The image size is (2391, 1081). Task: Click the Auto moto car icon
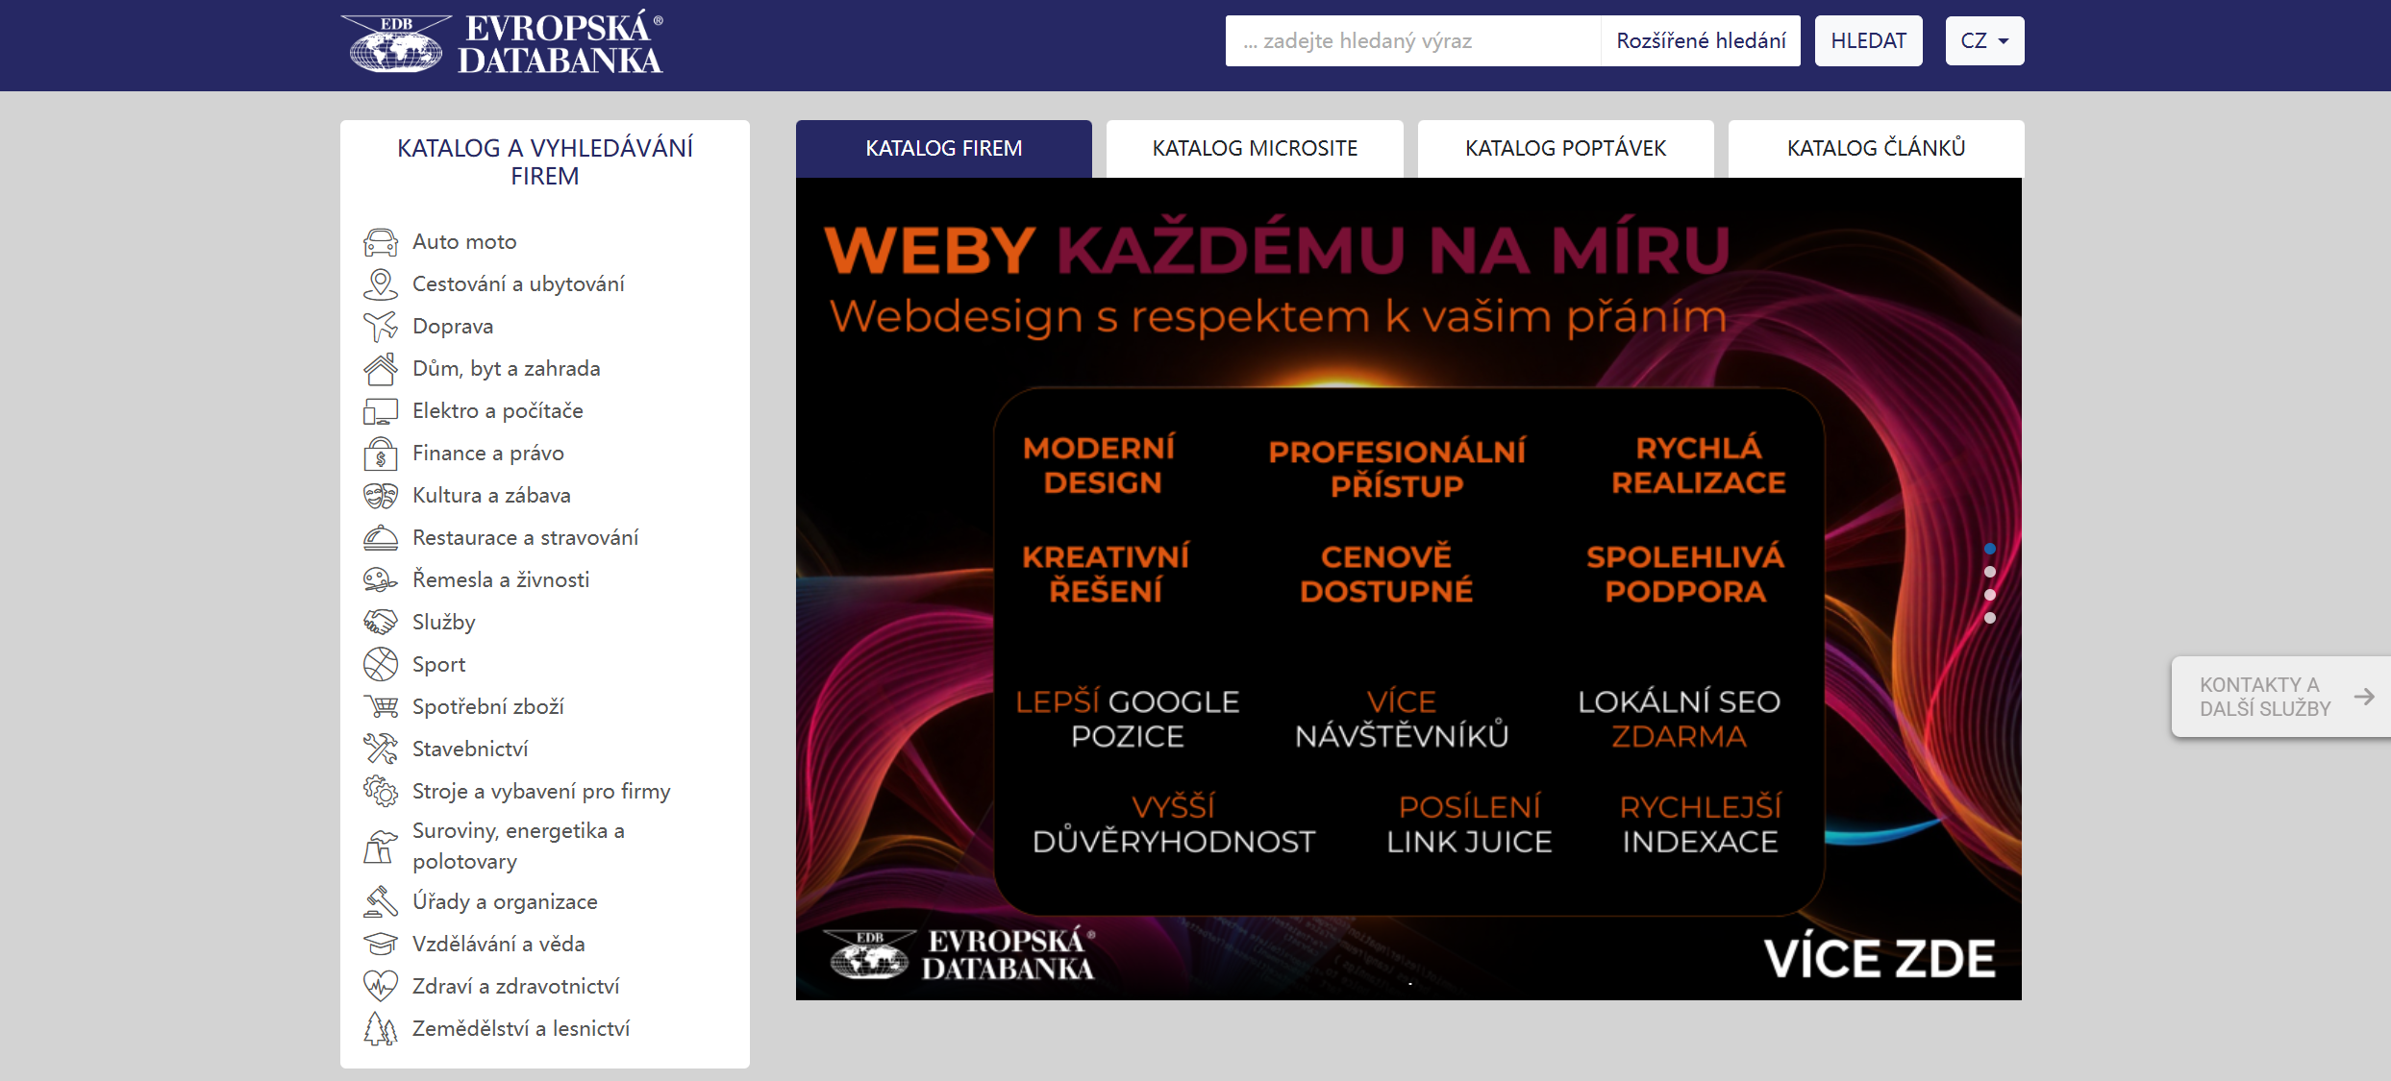[x=381, y=242]
